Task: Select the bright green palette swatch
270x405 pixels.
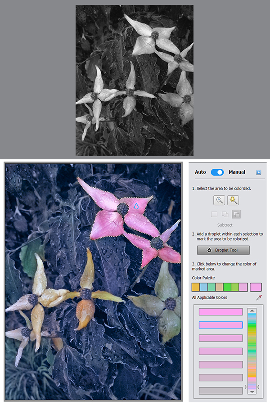Action: [227, 287]
